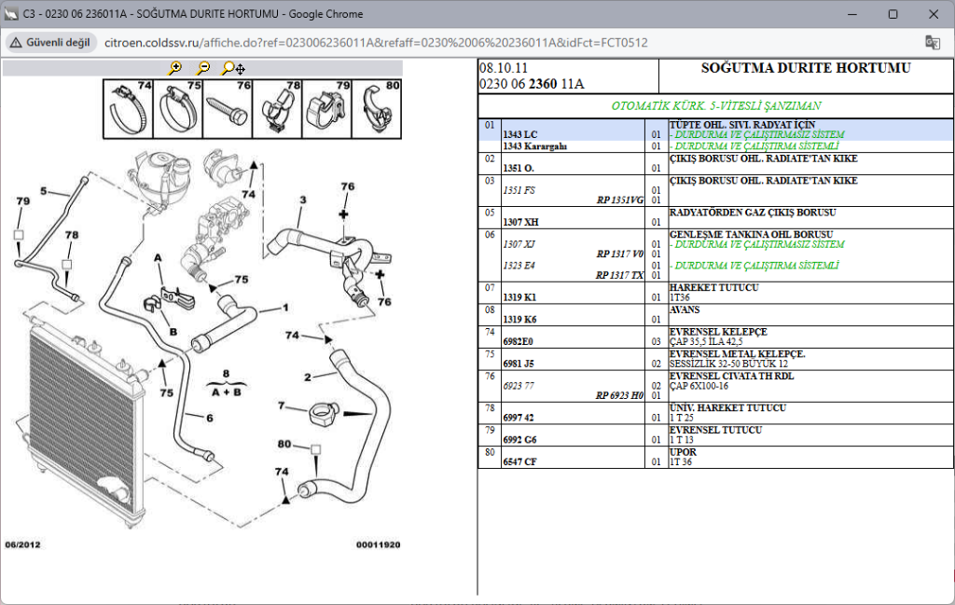Screen dimensions: 955x605
Task: Click replacement part RP 1351VG
Action: pyautogui.click(x=619, y=200)
